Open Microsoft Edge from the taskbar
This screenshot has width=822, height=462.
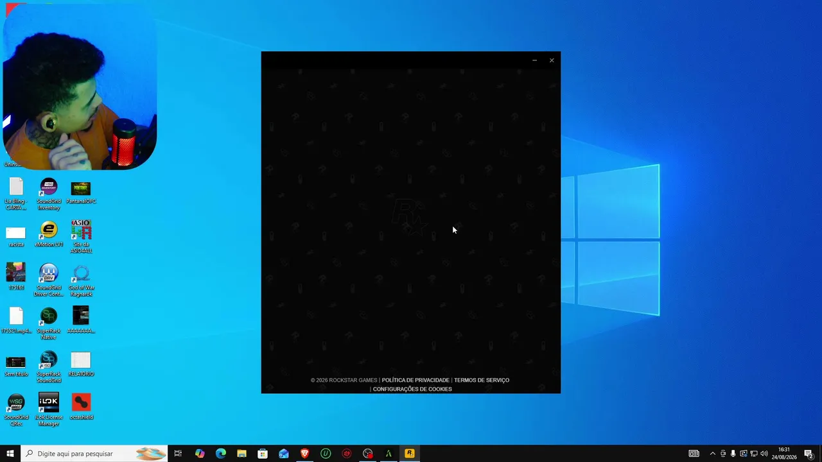tap(221, 454)
